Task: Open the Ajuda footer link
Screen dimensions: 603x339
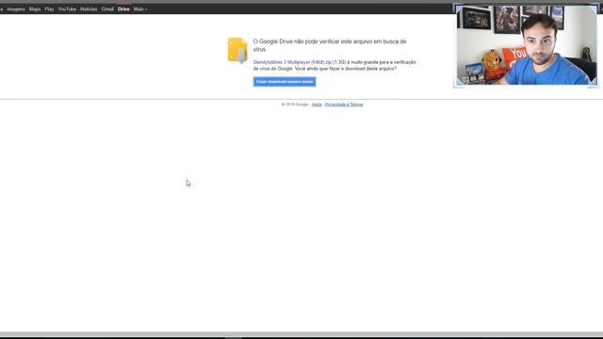Action: click(x=317, y=105)
